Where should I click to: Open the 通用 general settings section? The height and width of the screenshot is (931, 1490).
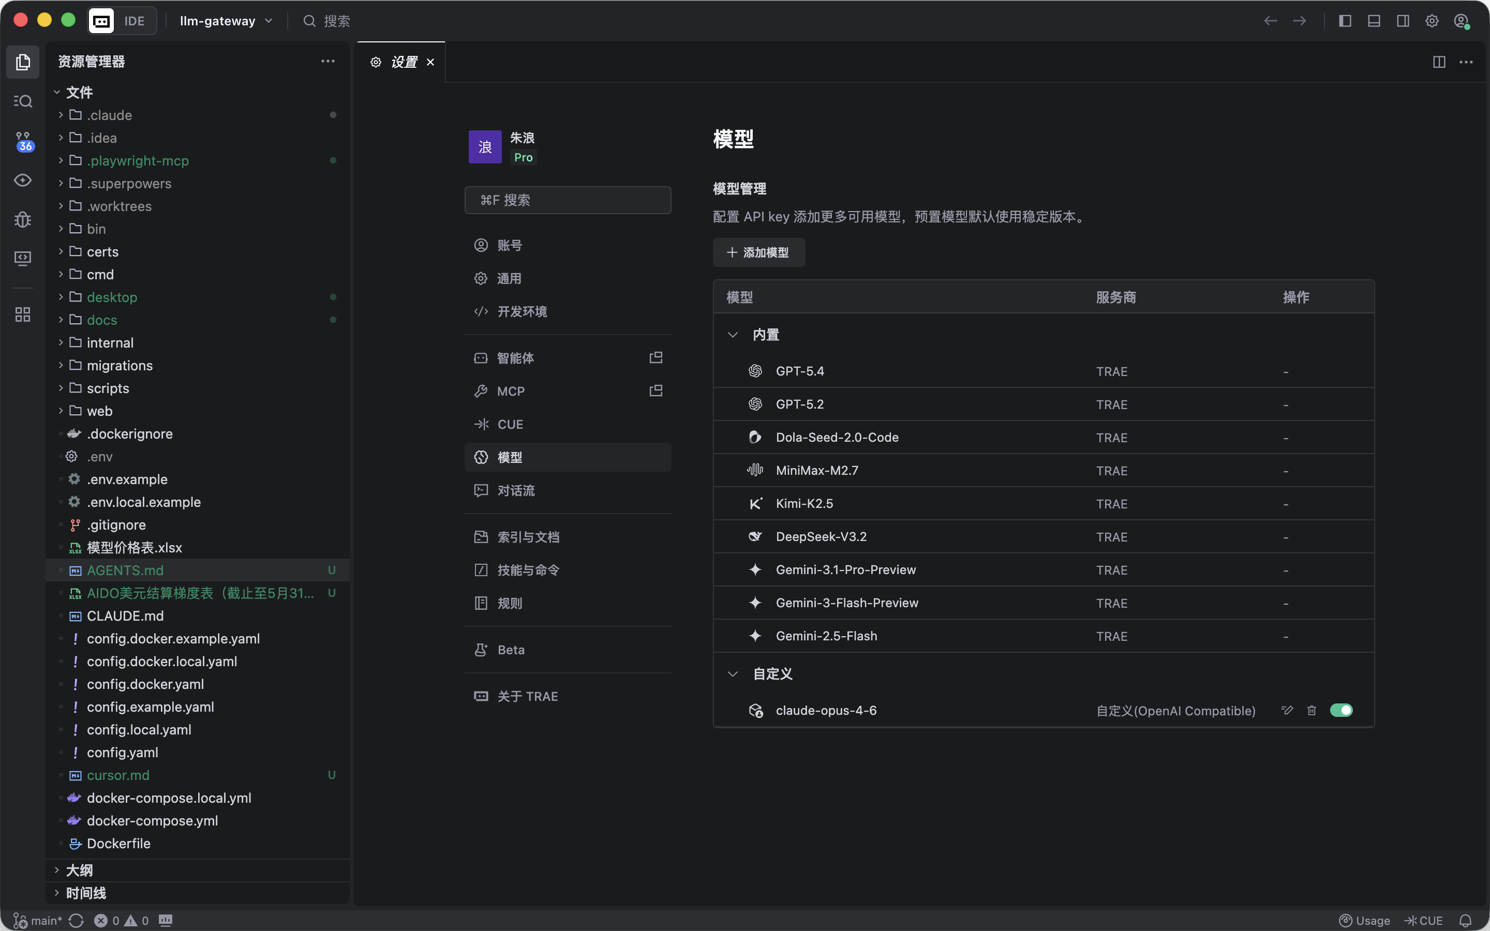567,278
